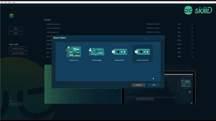This screenshot has width=216, height=121.
Task: Open recent file Tutorial_joystick
Action: 52,32
